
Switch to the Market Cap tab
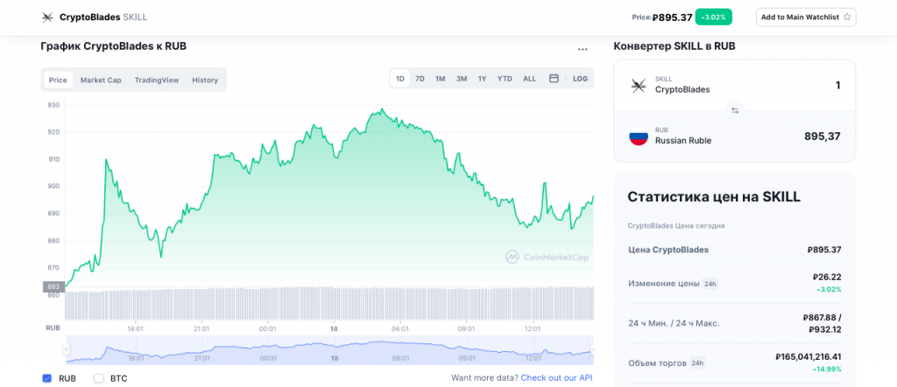tap(101, 80)
